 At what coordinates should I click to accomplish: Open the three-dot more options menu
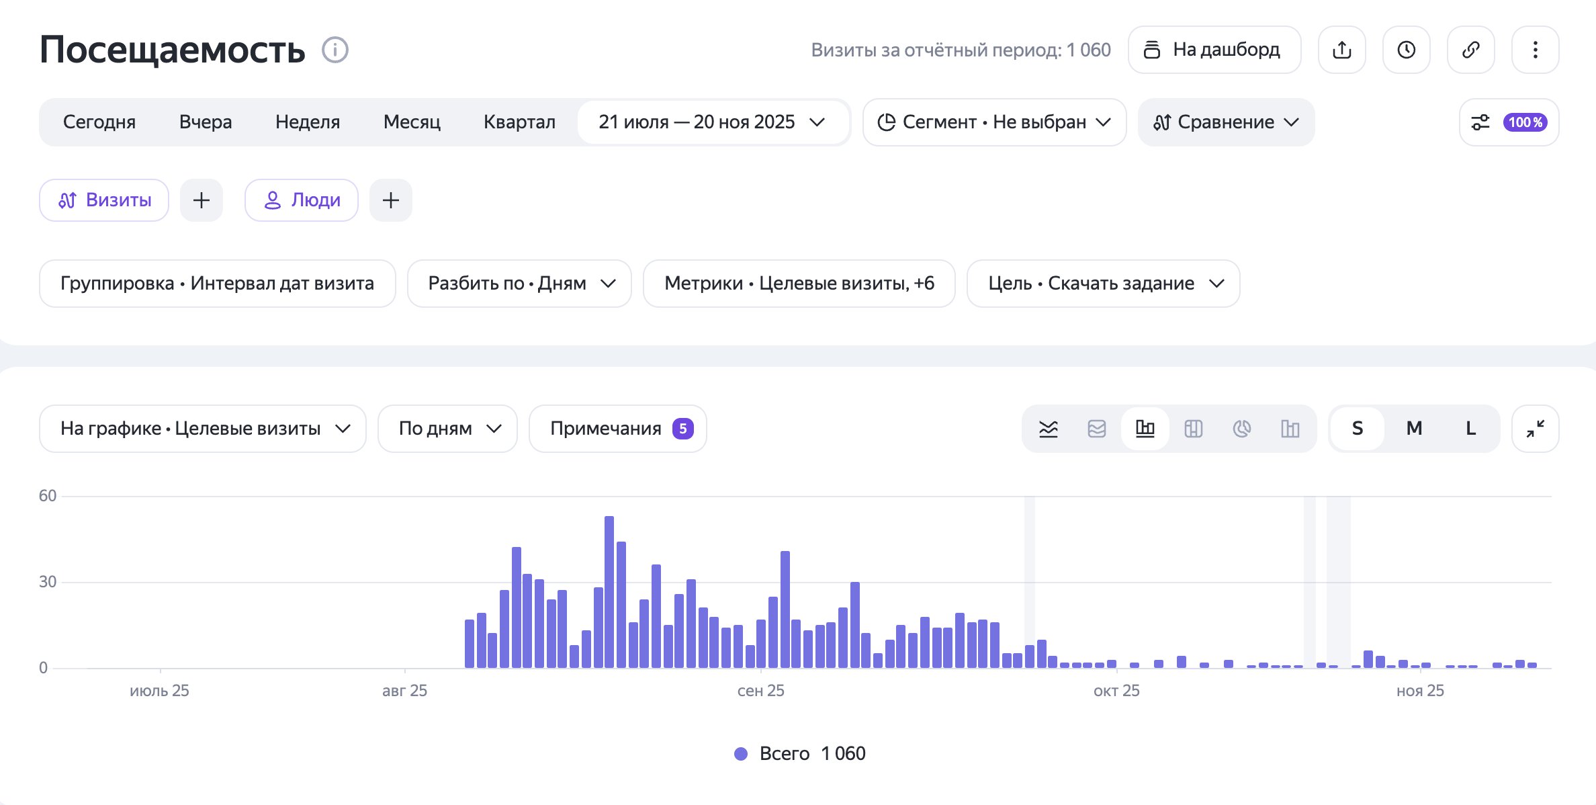1535,50
